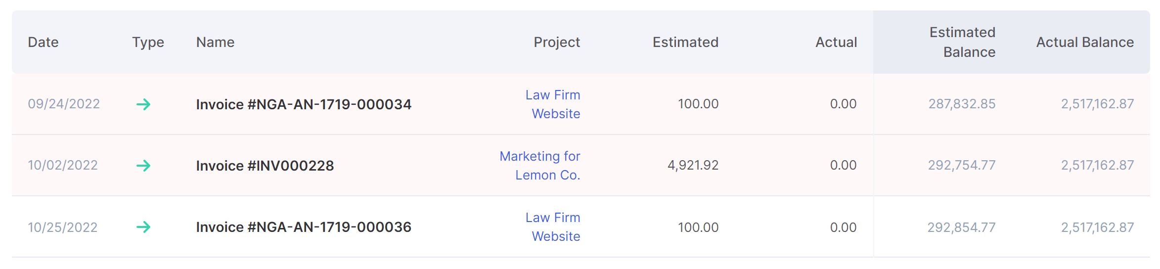Open Law Firm Website project in last row
The width and height of the screenshot is (1160, 269).
click(553, 227)
